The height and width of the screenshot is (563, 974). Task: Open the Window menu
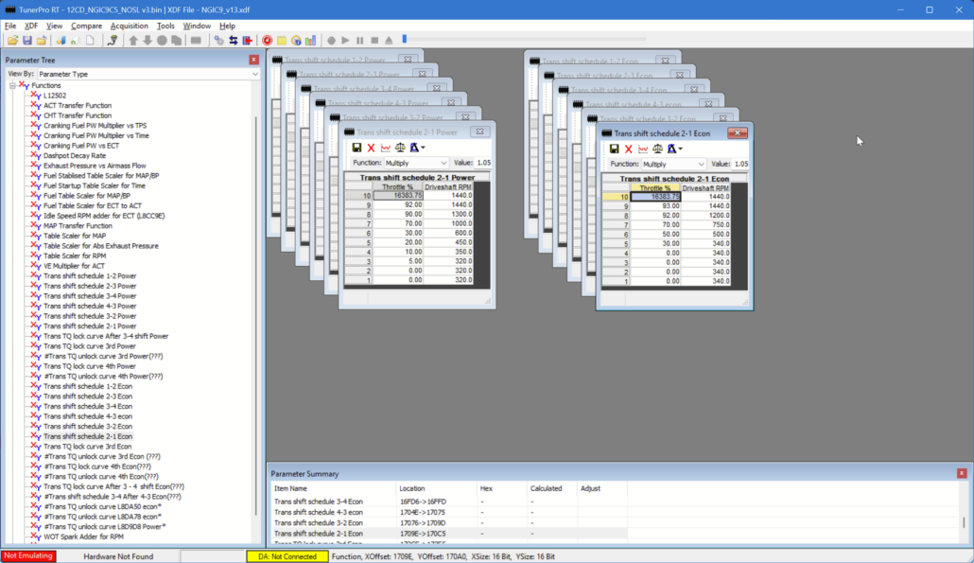[197, 26]
